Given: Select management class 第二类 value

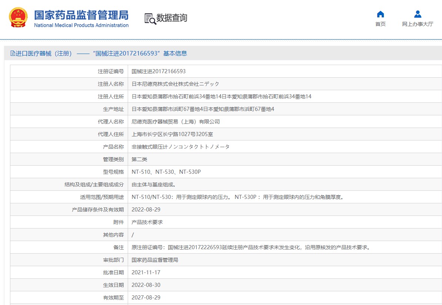Looking at the screenshot, I should [x=139, y=159].
